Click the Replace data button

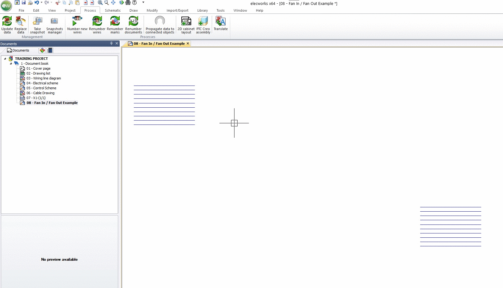point(21,25)
